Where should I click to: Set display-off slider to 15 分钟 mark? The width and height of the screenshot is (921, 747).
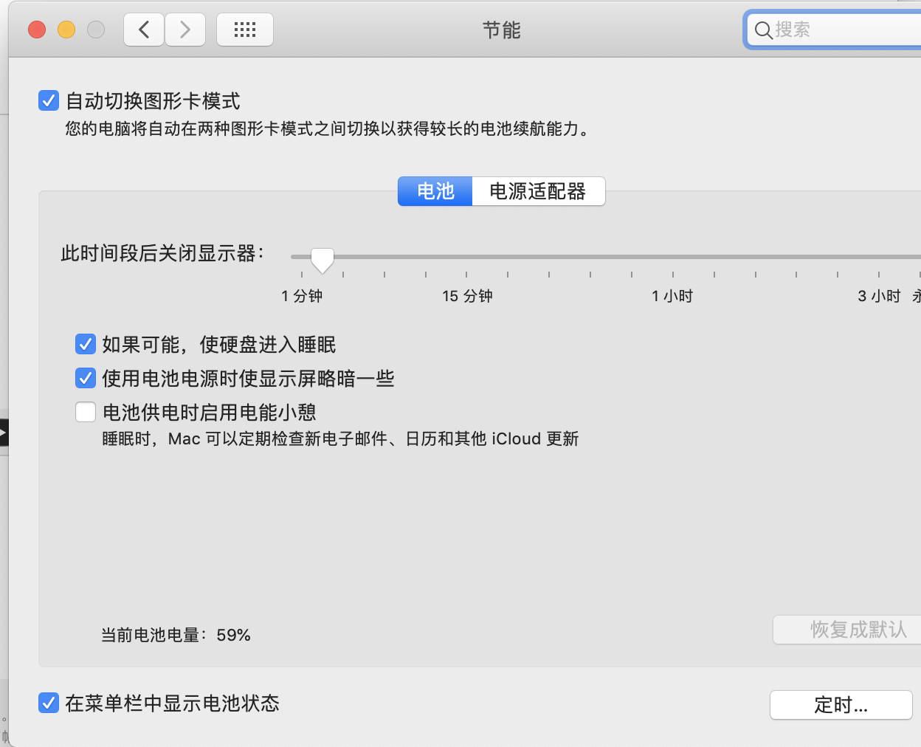tap(466, 257)
